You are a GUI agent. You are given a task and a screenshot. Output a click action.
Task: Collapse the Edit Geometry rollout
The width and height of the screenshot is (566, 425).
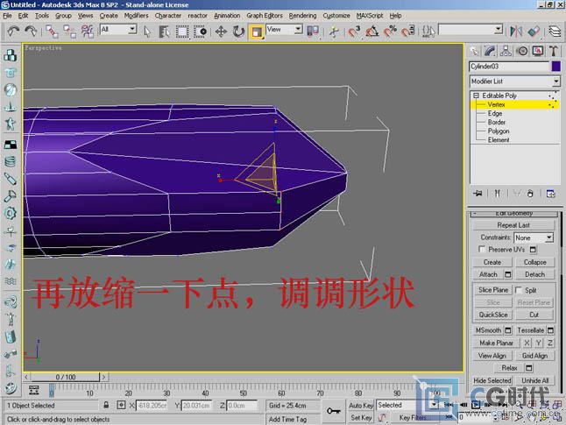coord(513,214)
